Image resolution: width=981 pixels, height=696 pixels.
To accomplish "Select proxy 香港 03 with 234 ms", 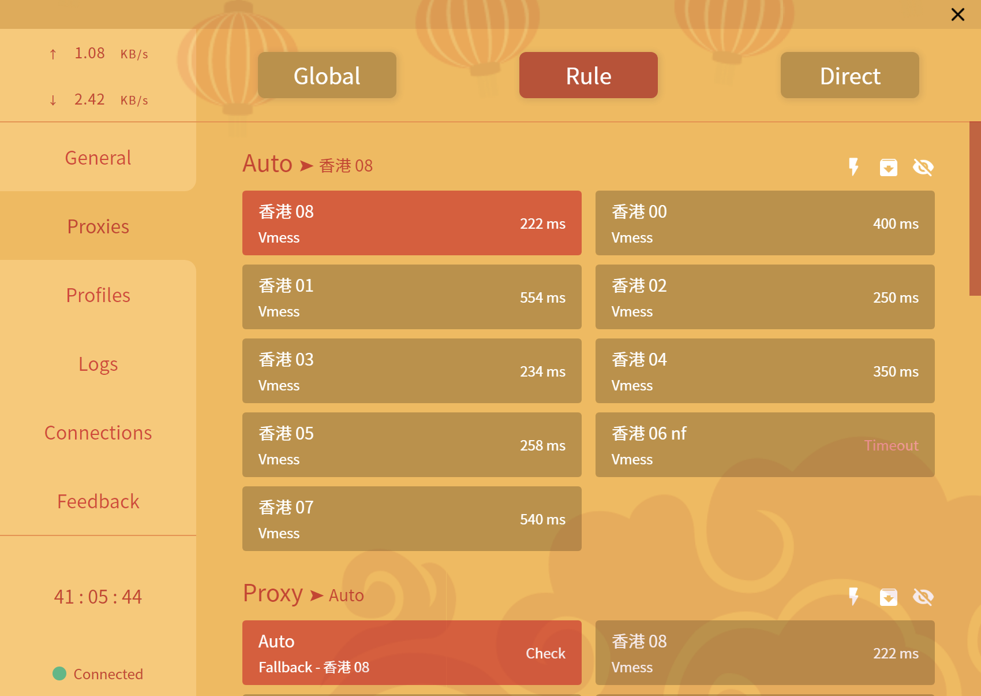I will [x=411, y=371].
